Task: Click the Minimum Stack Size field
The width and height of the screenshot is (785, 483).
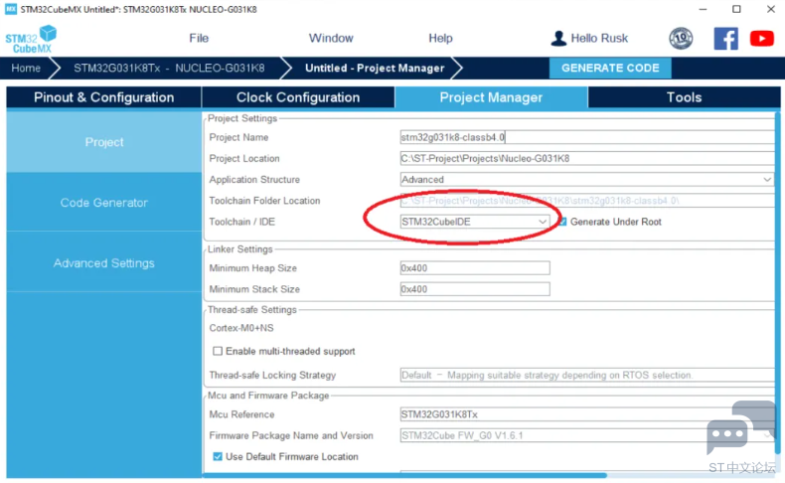Action: point(475,289)
